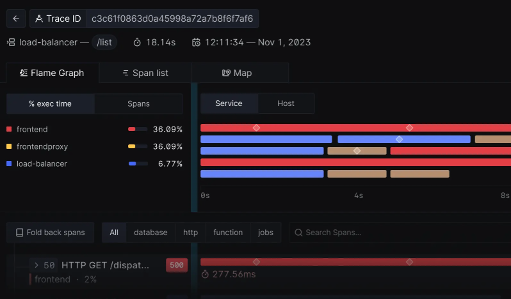Click the 500 status badge
Image resolution: width=511 pixels, height=299 pixels.
click(177, 265)
